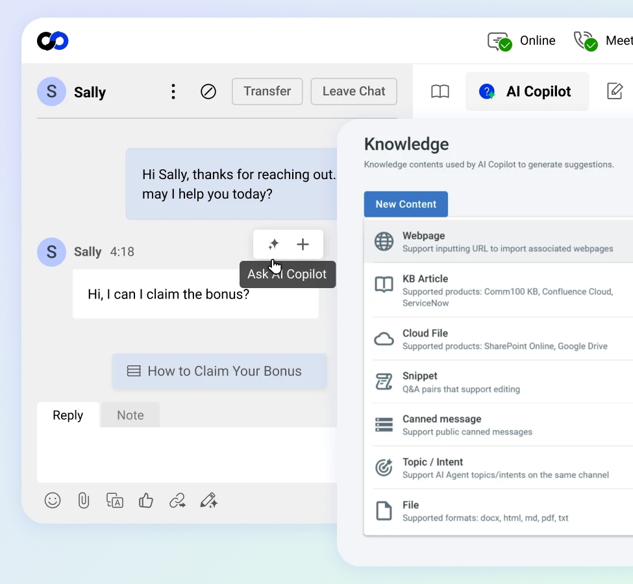Click Sally's avatar beside her 4:18 message
The width and height of the screenshot is (633, 584).
(x=52, y=252)
